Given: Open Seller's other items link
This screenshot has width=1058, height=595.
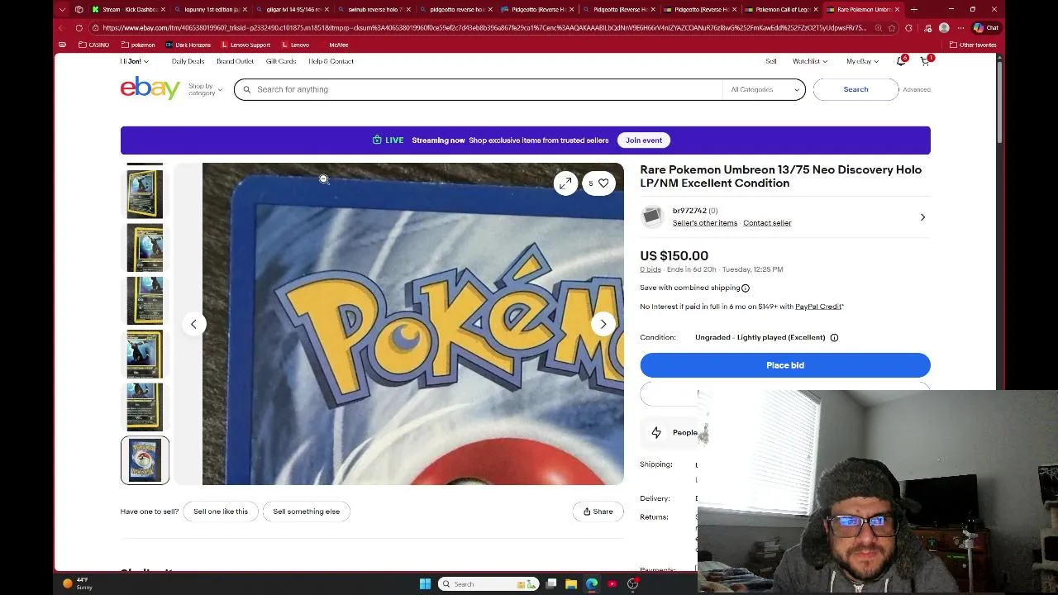Looking at the screenshot, I should point(705,223).
